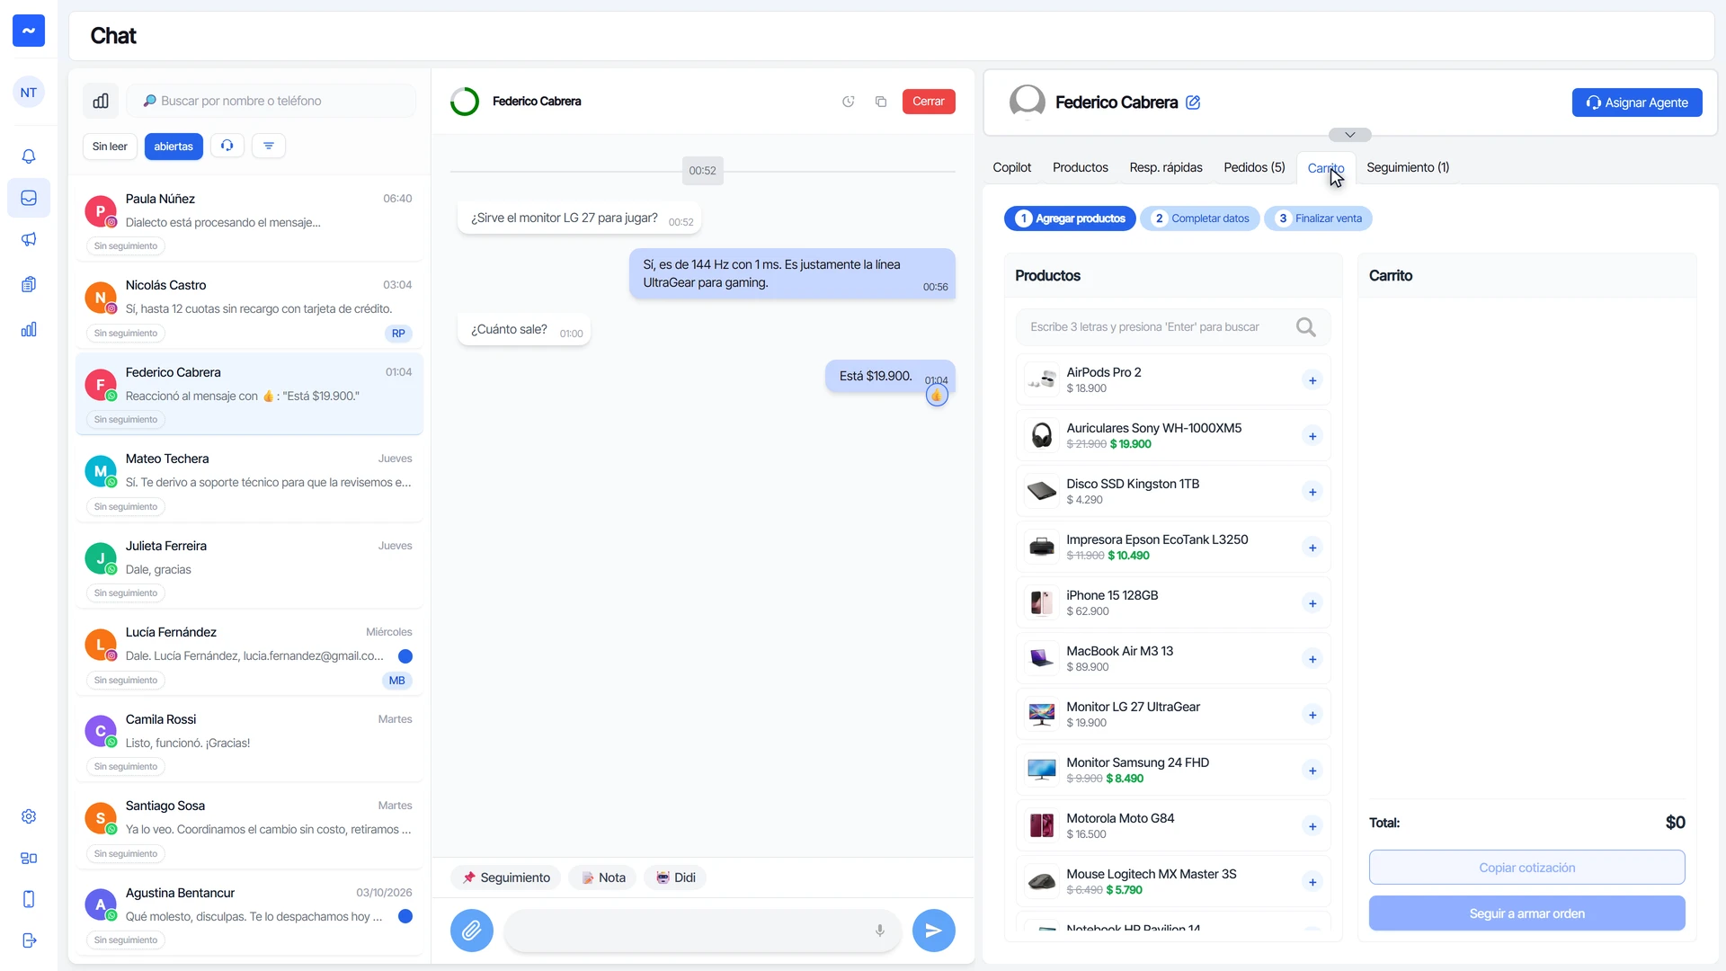The width and height of the screenshot is (1726, 971).
Task: Click the name or phone search field
Action: click(271, 101)
